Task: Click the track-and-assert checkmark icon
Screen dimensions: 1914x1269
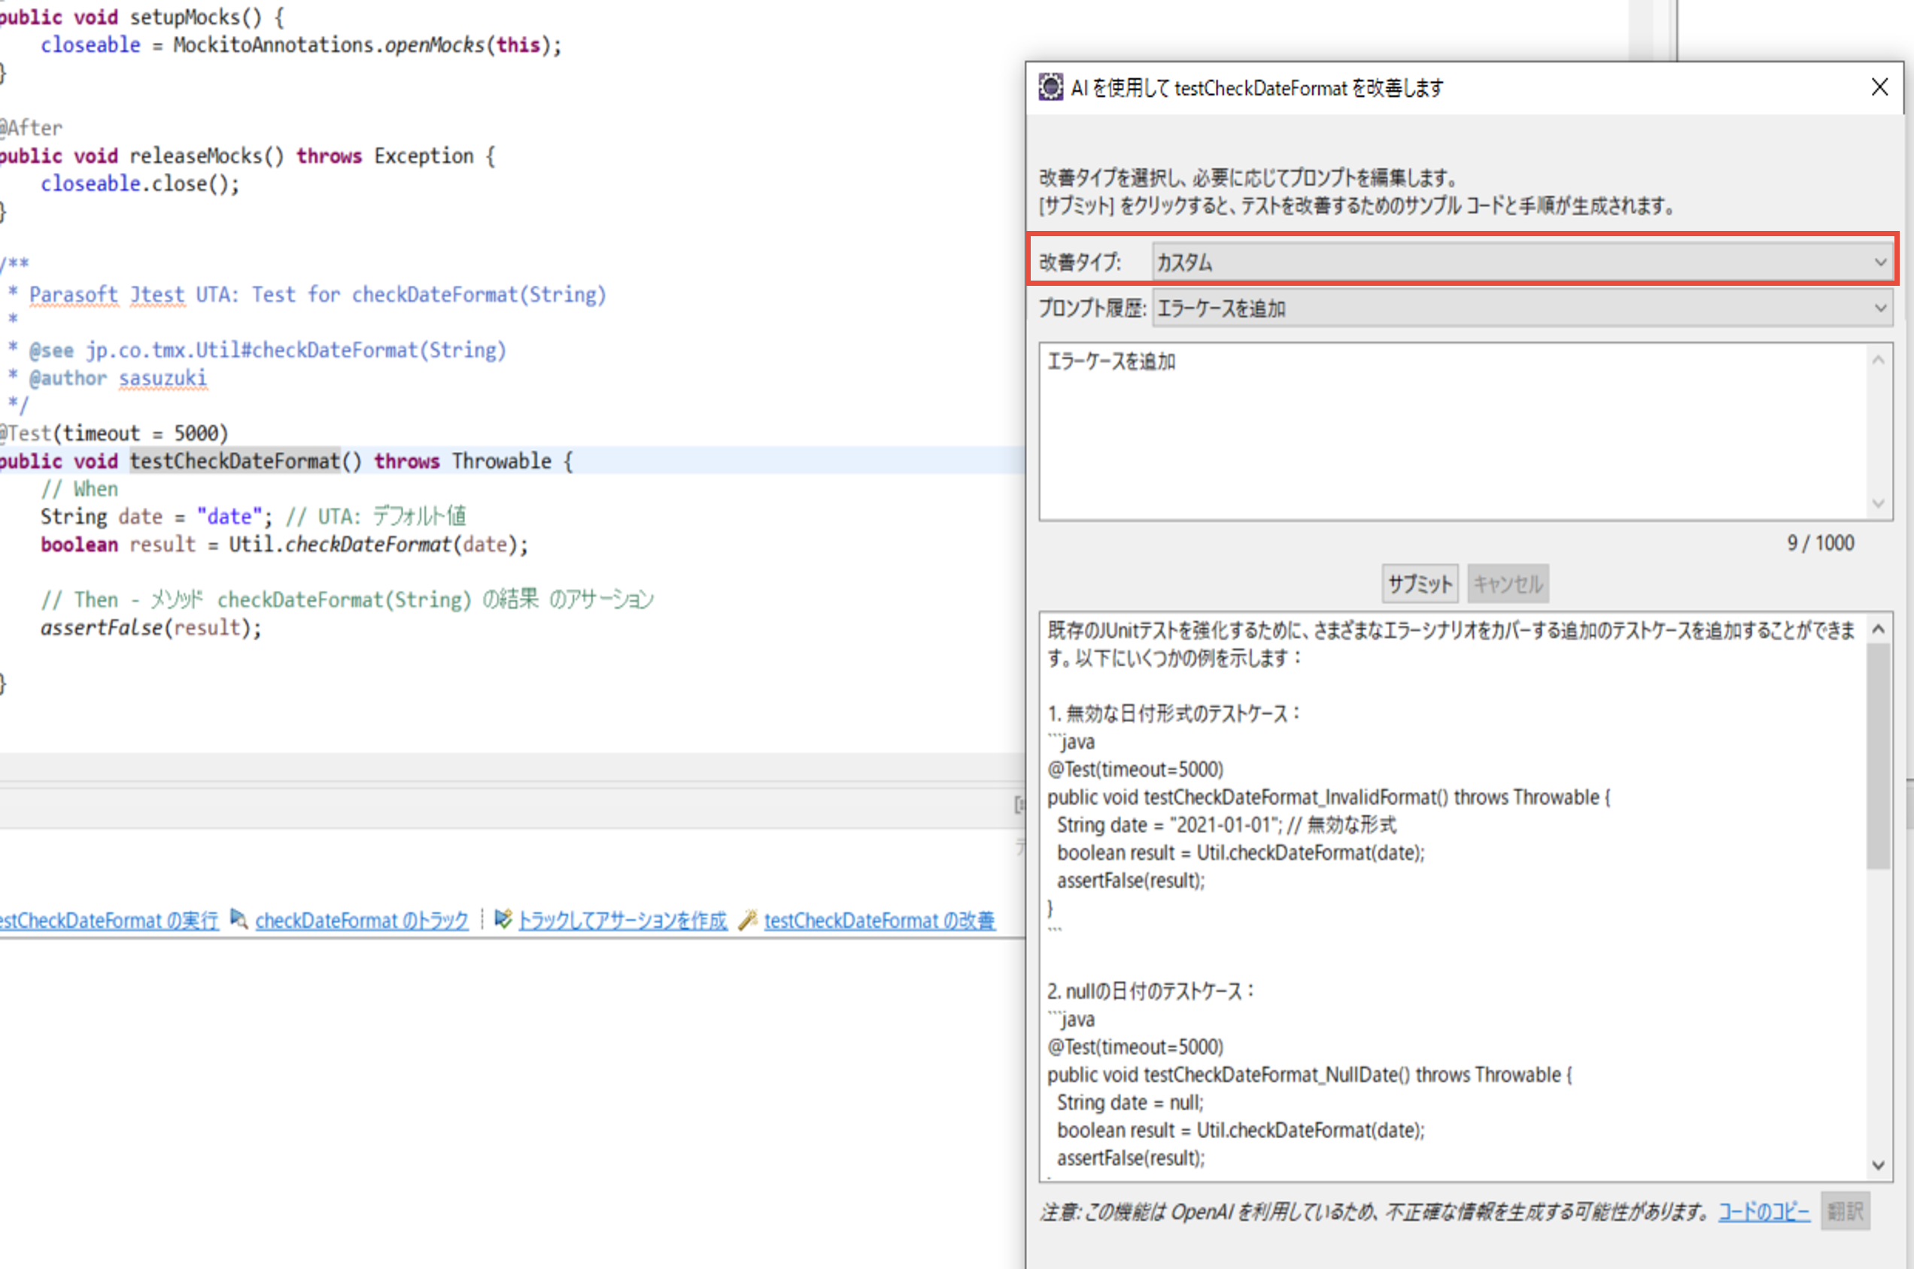Action: point(503,919)
